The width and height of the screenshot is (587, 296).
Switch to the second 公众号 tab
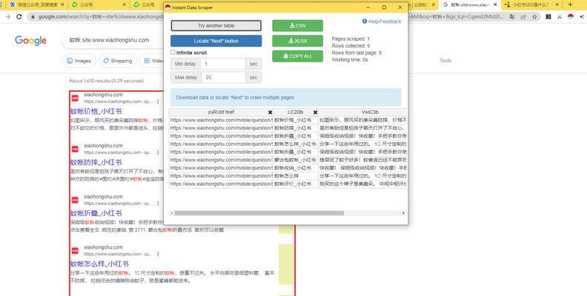(x=148, y=4)
